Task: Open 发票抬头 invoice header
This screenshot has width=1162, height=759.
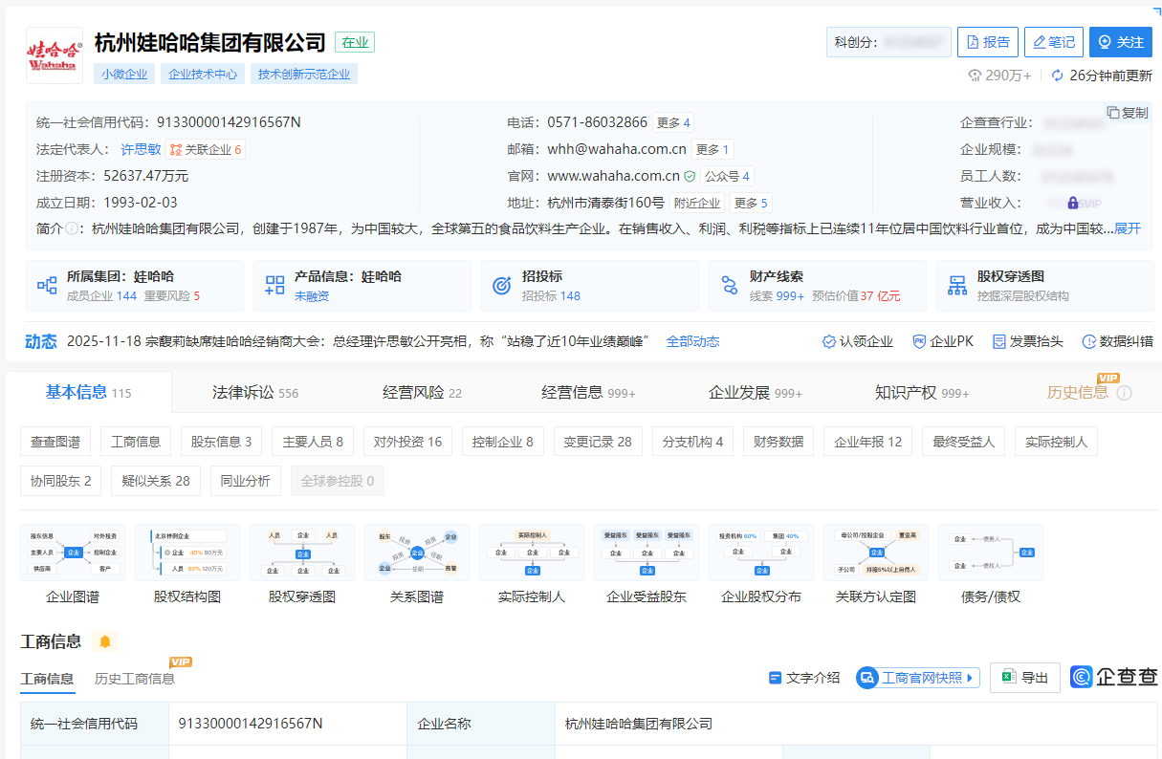Action: coord(1028,341)
